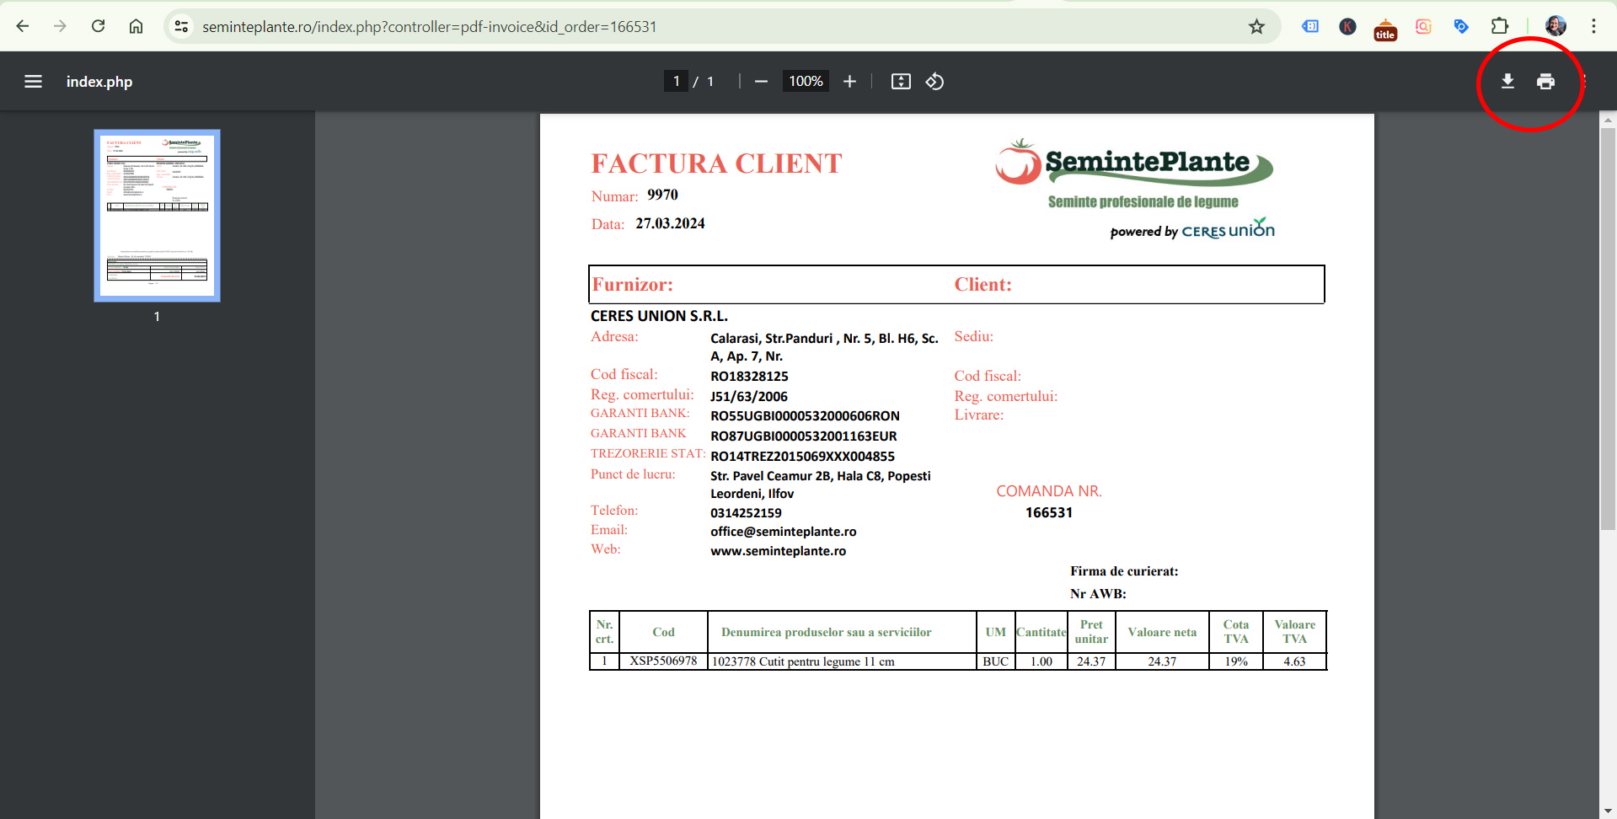Click fiscal code RO18328125
The height and width of the screenshot is (819, 1617).
pyautogui.click(x=749, y=377)
